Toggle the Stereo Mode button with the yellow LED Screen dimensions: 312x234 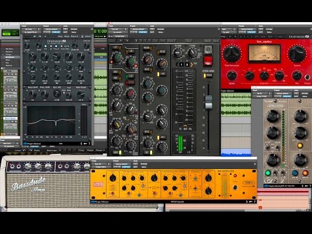coord(207,75)
